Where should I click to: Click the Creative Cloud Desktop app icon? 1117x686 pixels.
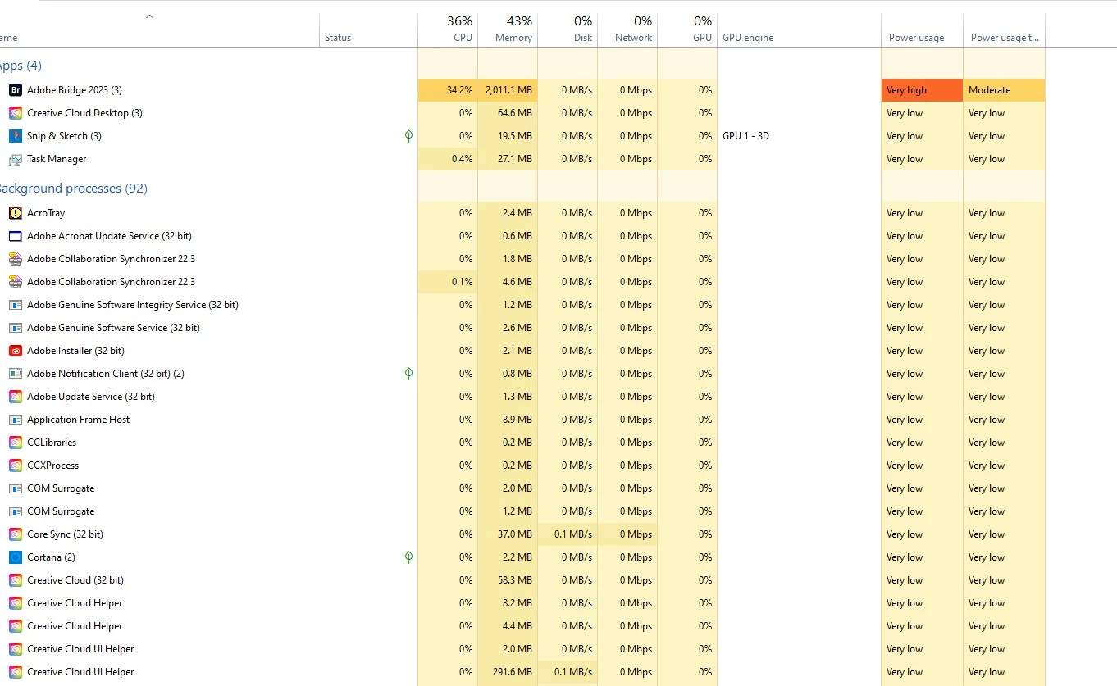(15, 113)
